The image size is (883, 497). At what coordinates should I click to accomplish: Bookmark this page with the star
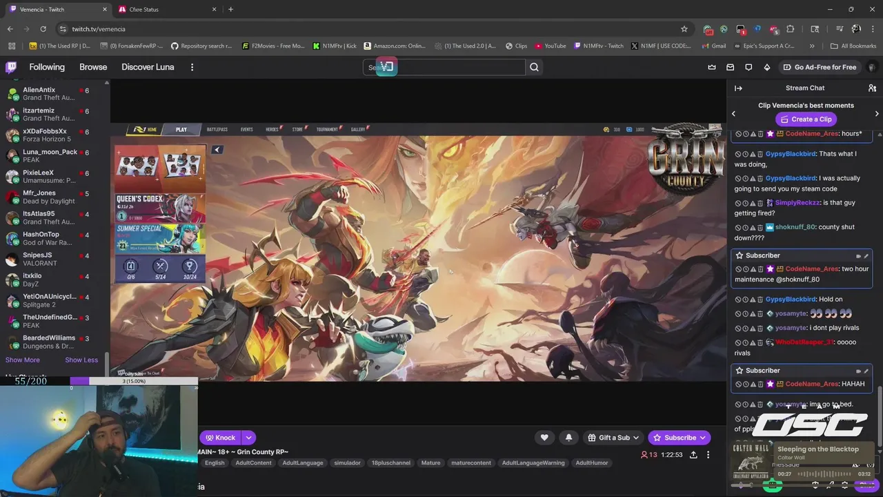pos(684,29)
